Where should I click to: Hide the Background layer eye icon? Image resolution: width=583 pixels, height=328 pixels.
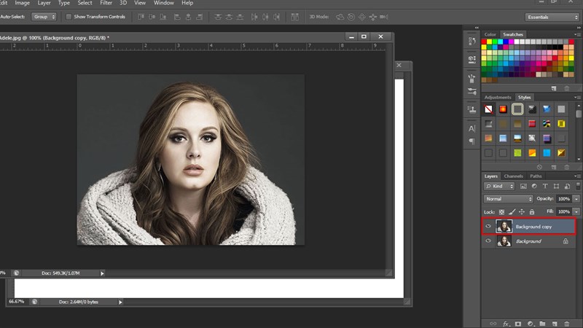point(488,241)
